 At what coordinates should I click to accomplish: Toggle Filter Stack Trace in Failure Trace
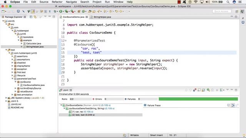(x=233, y=105)
